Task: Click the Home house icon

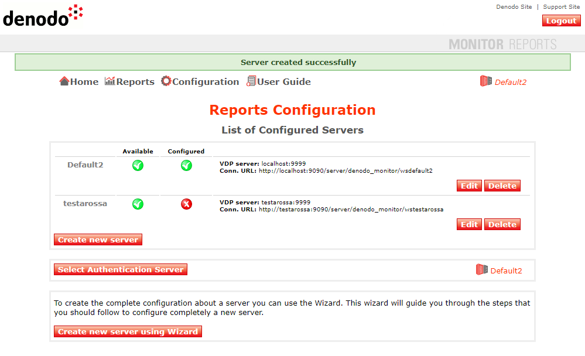Action: (x=64, y=81)
